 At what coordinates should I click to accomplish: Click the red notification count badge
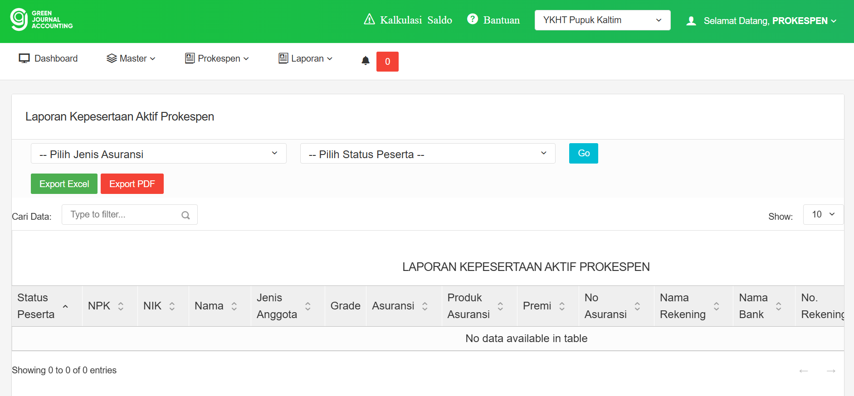387,62
